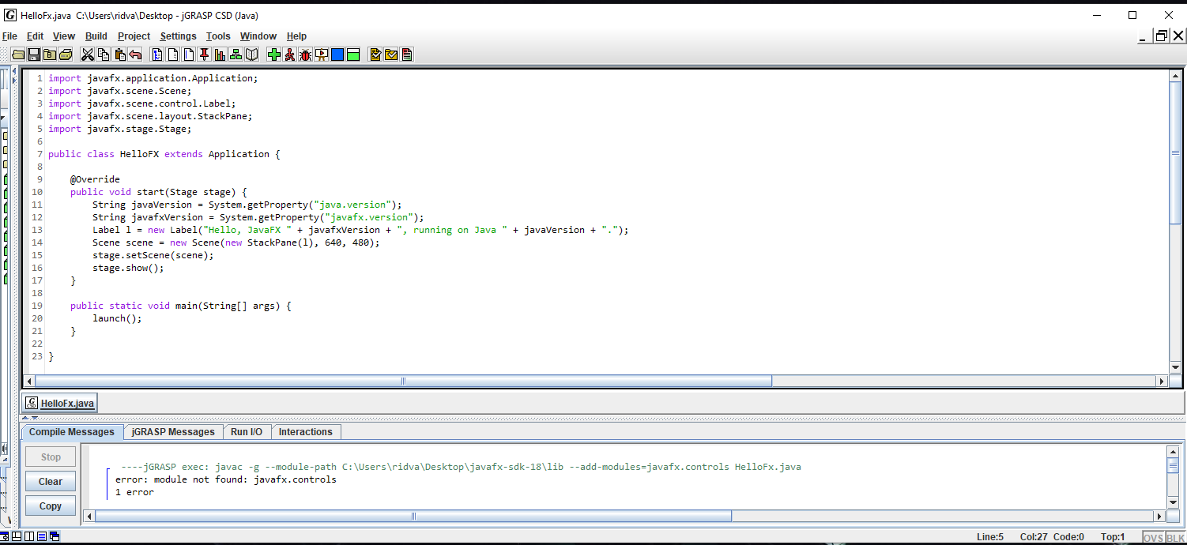The width and height of the screenshot is (1187, 545).
Task: Pin the window using the thumbtack icon
Action: click(205, 54)
